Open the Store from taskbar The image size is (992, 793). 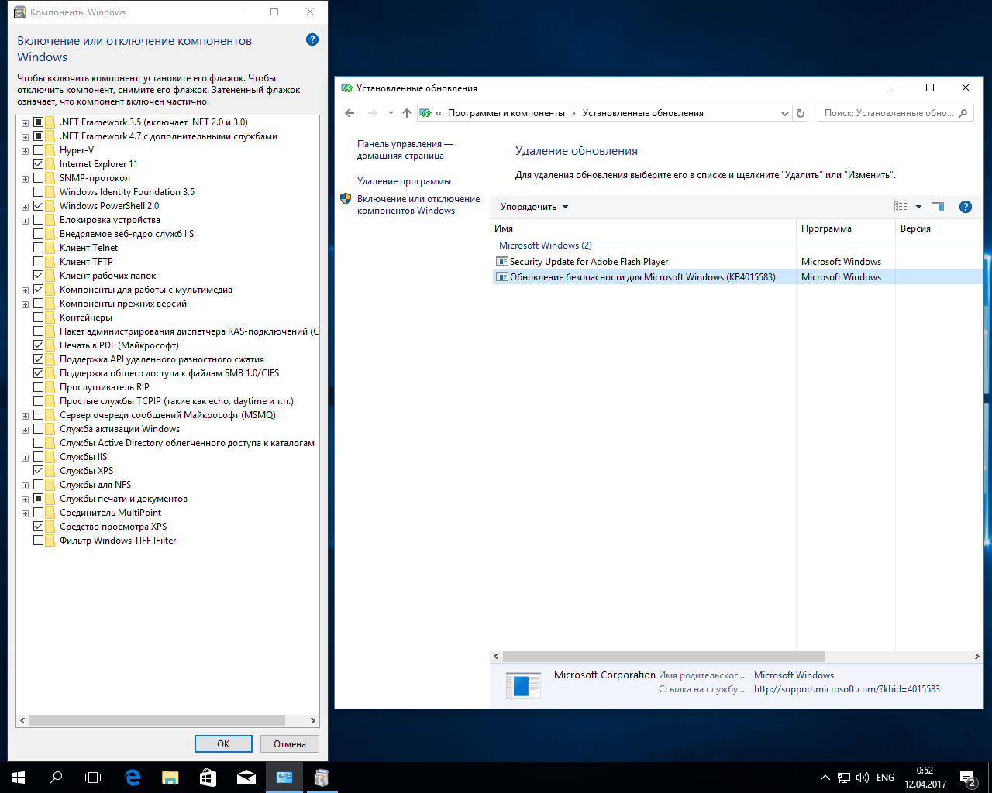[x=208, y=778]
